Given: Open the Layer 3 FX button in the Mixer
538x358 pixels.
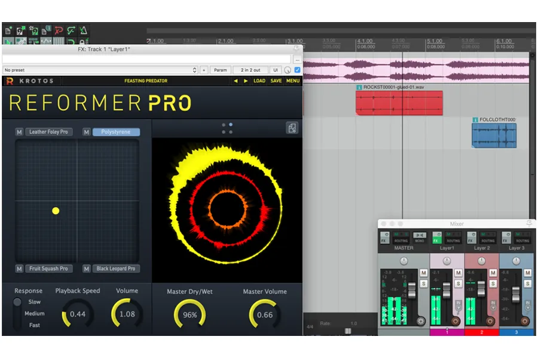Looking at the screenshot, I should tap(506, 238).
